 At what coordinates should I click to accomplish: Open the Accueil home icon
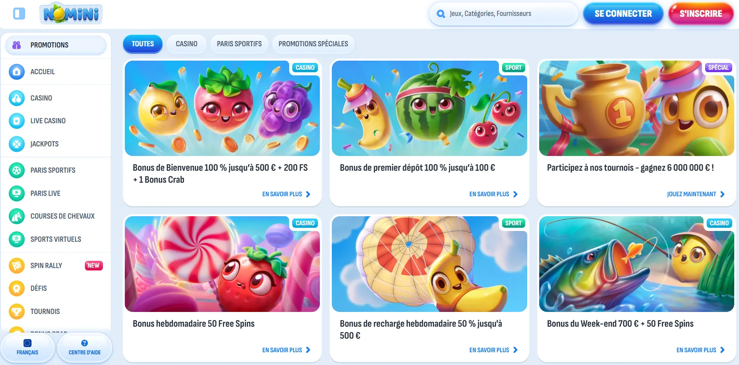pyautogui.click(x=17, y=72)
